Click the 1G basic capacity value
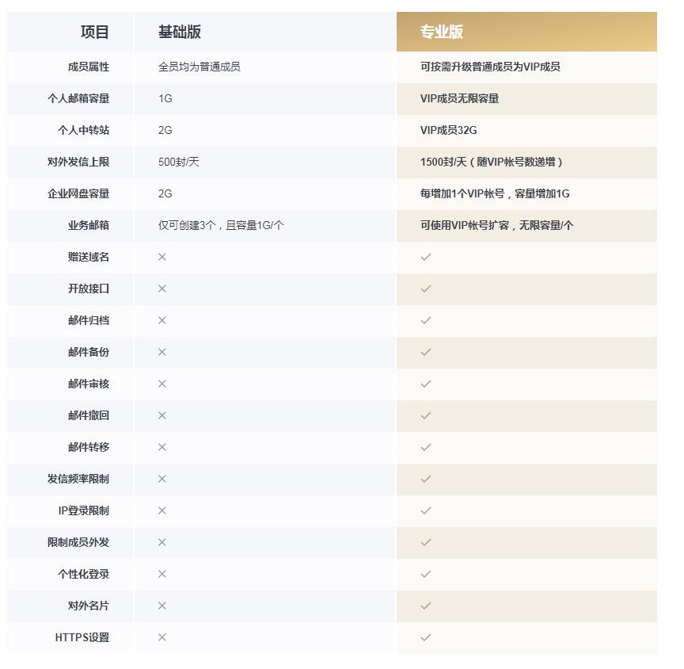 click(165, 98)
